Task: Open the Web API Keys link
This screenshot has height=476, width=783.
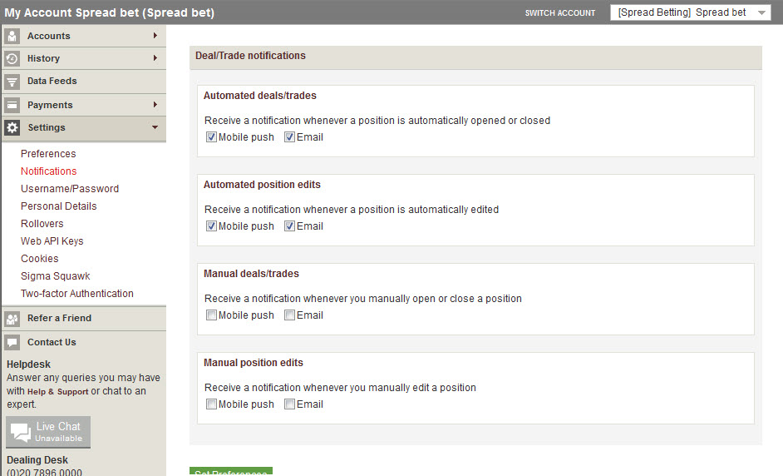Action: point(52,241)
